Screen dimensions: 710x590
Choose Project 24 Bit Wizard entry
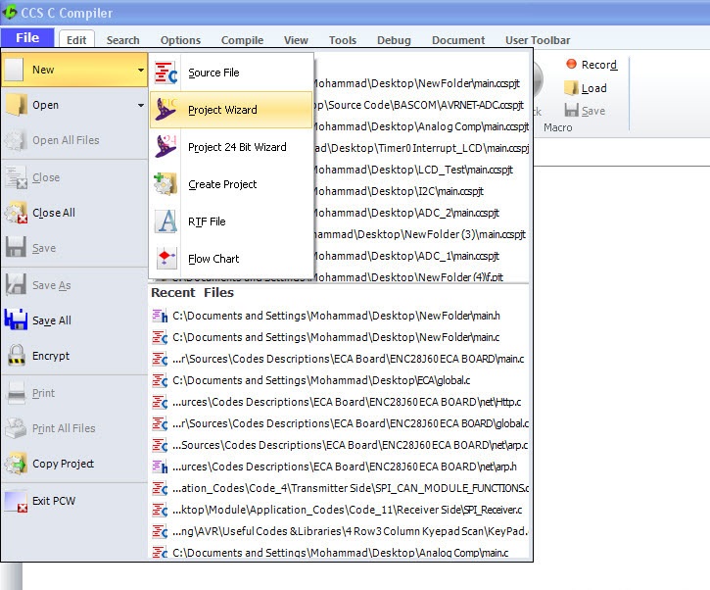pos(231,147)
